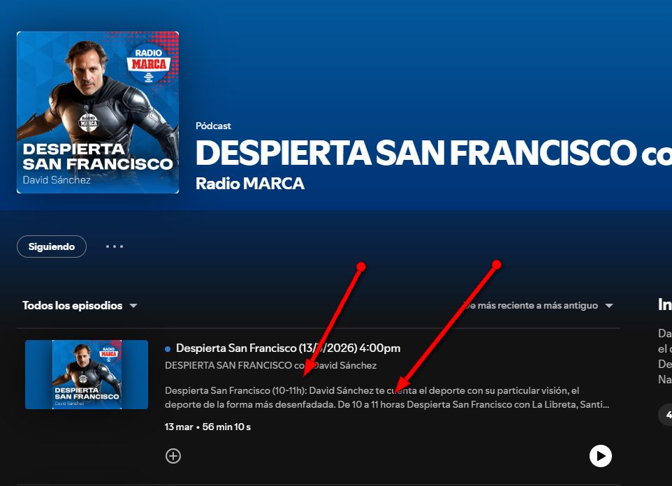
Task: Click the '13 mar • 56 min 10 s' episode info
Action: pyautogui.click(x=207, y=427)
